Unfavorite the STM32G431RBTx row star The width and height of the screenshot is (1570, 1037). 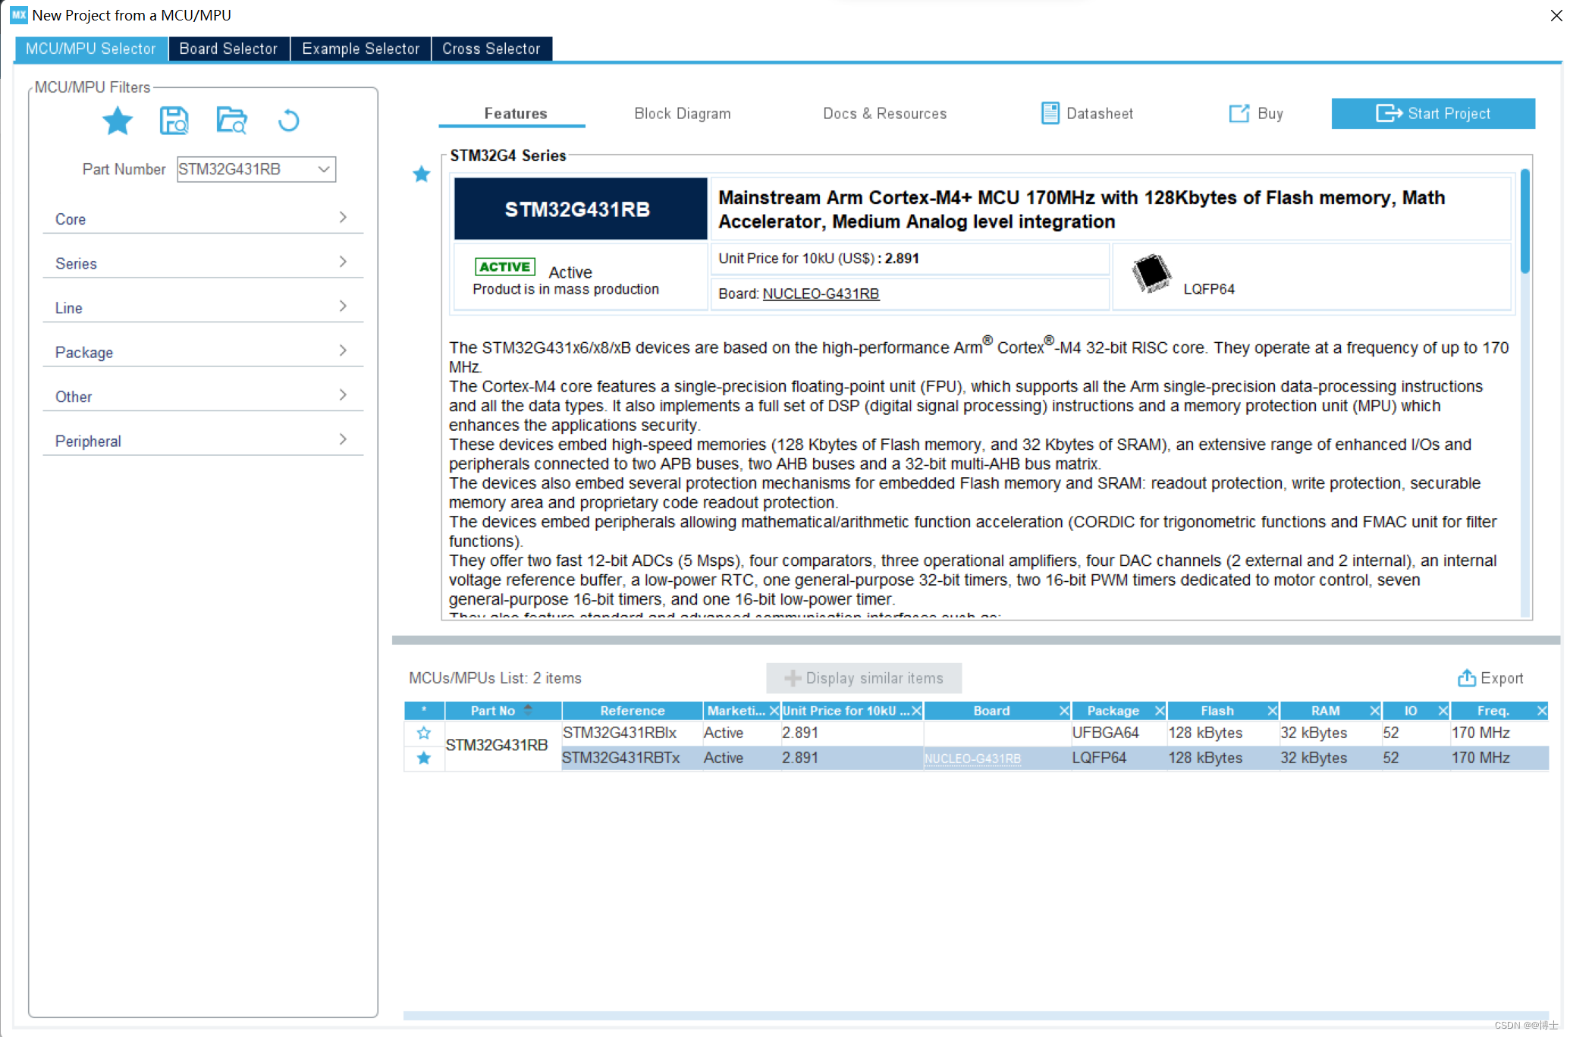[x=424, y=758]
